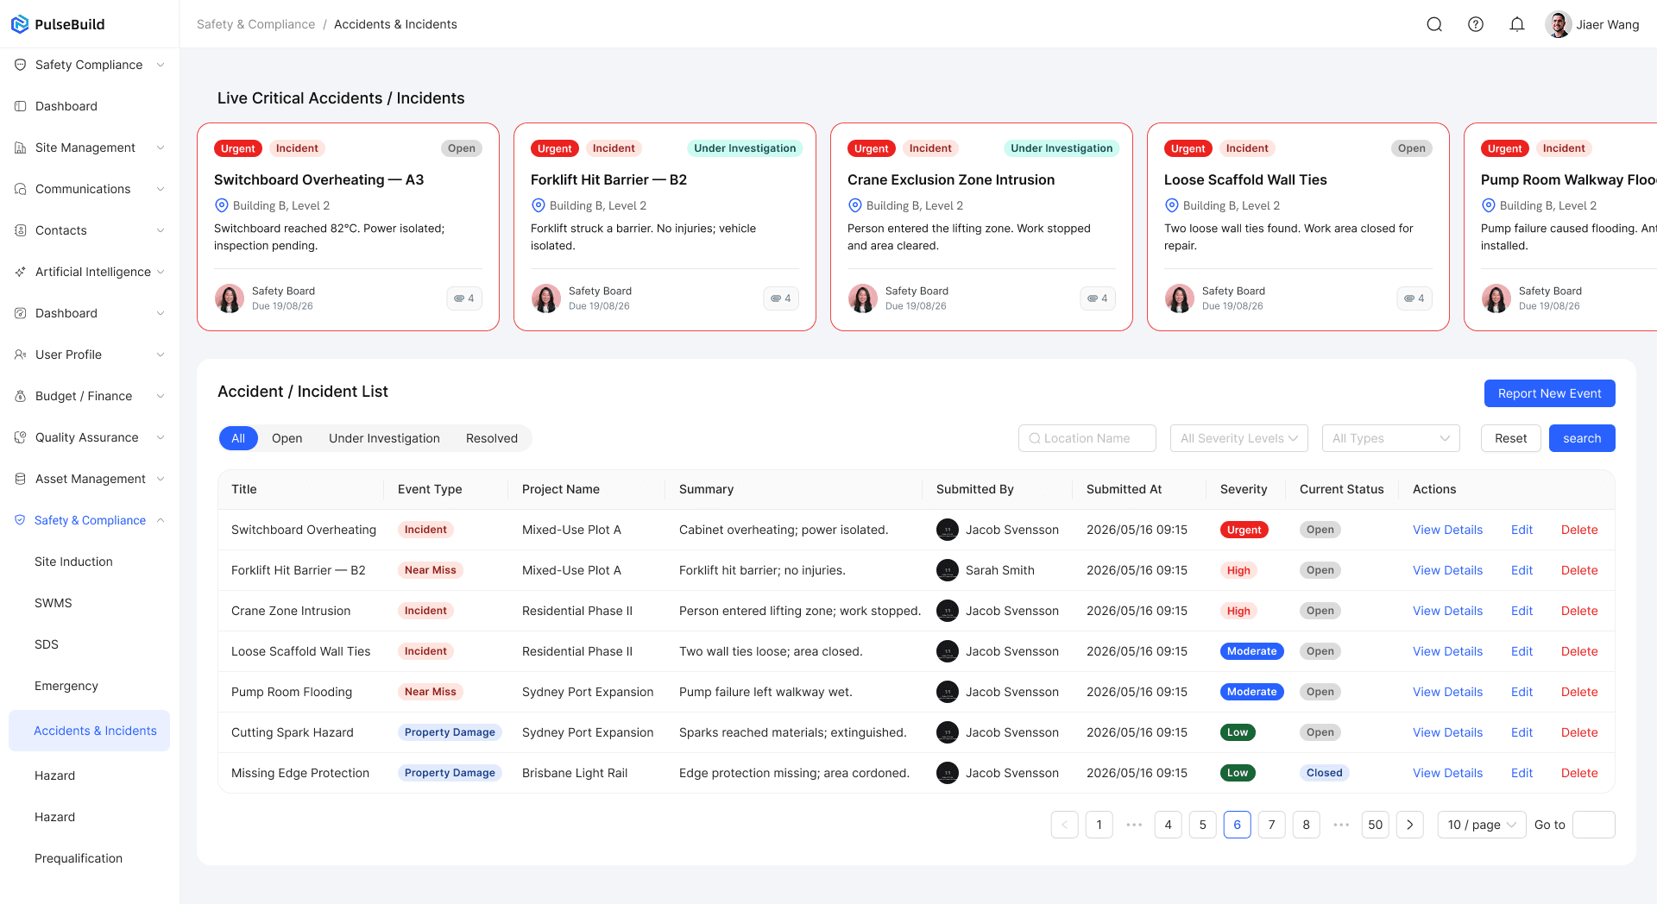This screenshot has width=1657, height=904.
Task: Click the Report New Event button
Action: 1549,393
